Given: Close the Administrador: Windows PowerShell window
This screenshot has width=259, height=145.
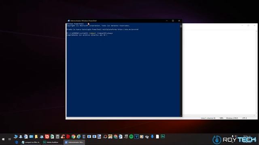Looking at the screenshot, I should [x=179, y=21].
